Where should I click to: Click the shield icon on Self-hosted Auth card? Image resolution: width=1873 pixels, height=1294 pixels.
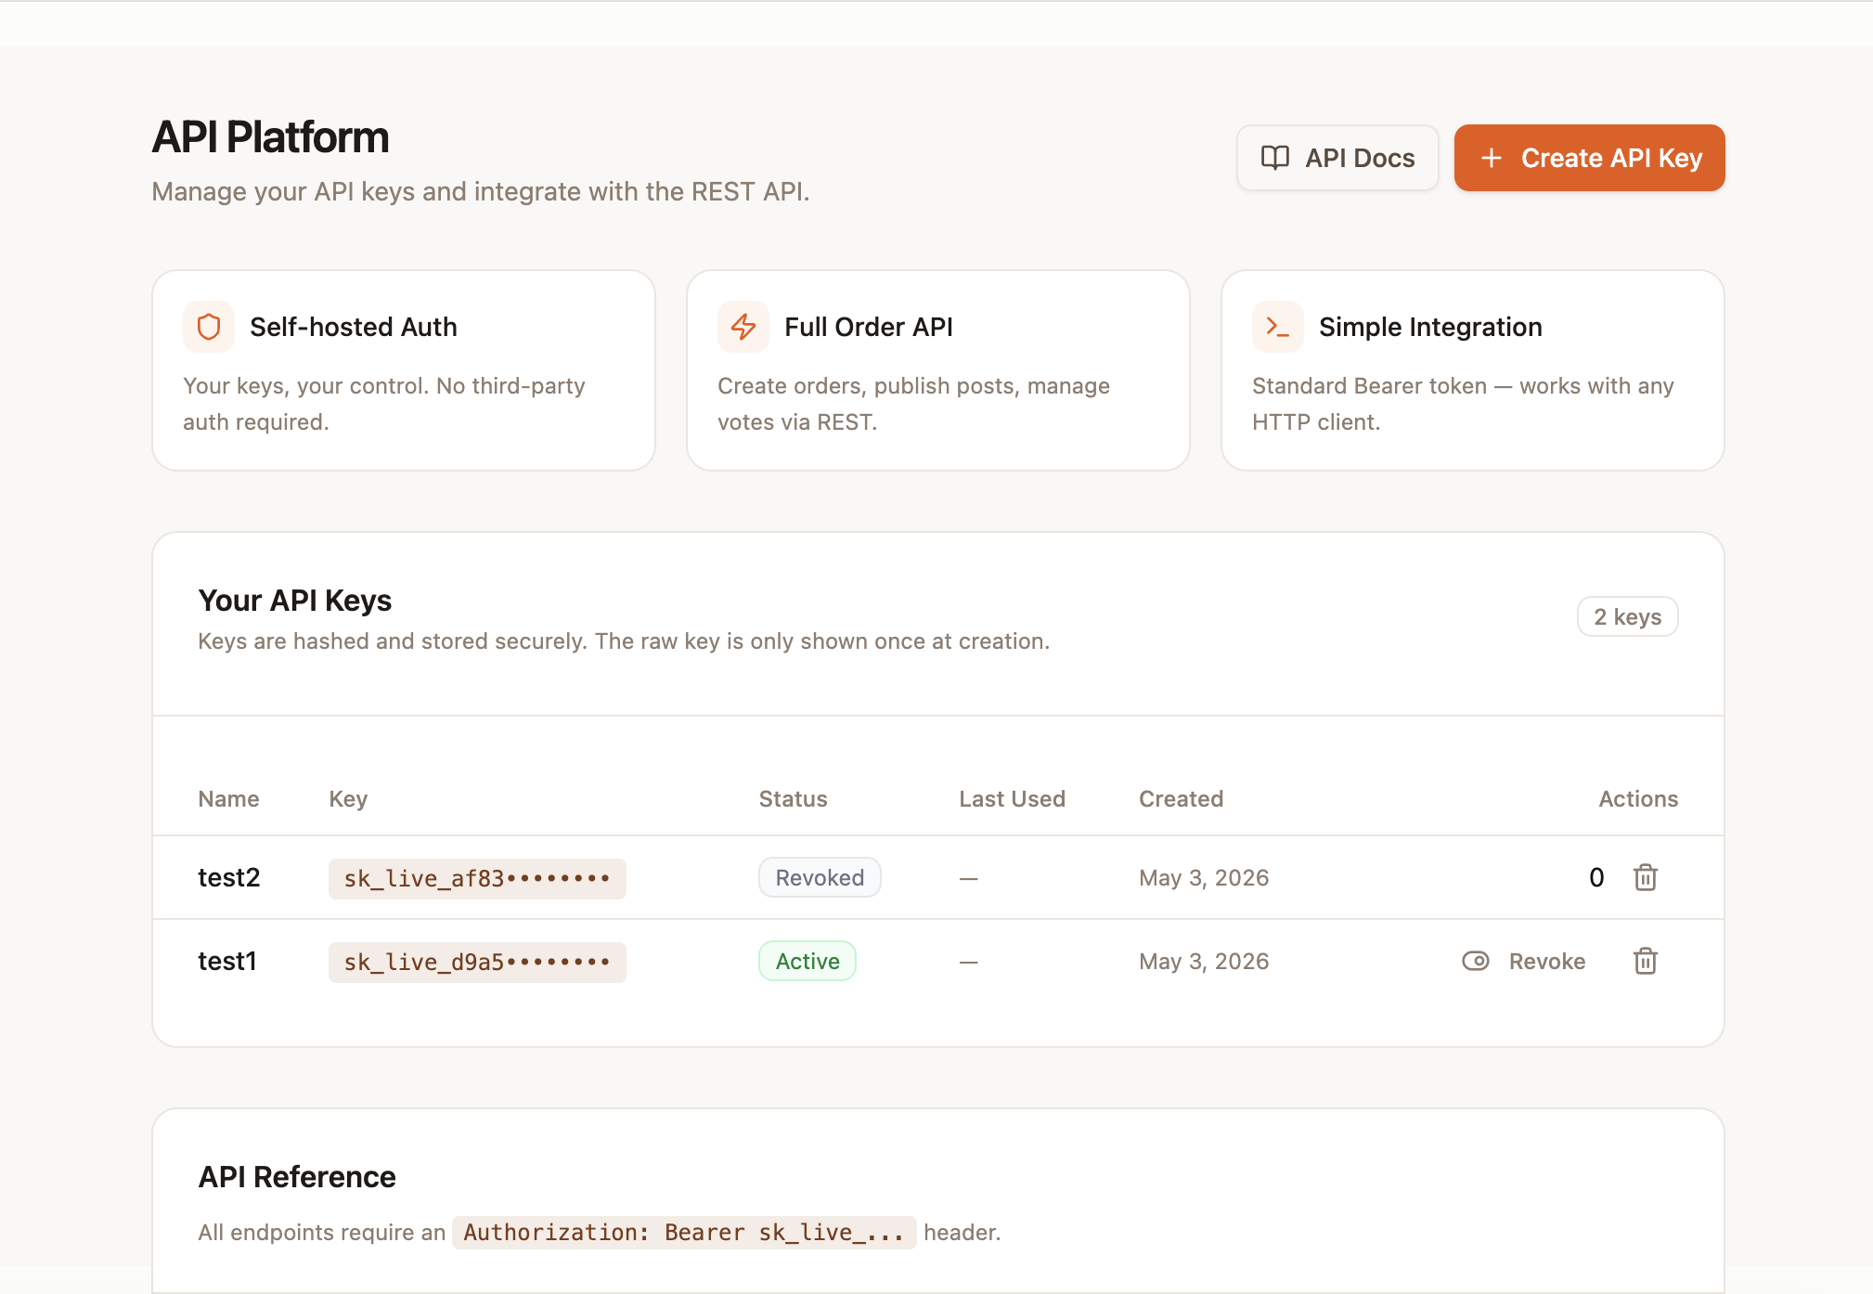pyautogui.click(x=209, y=327)
